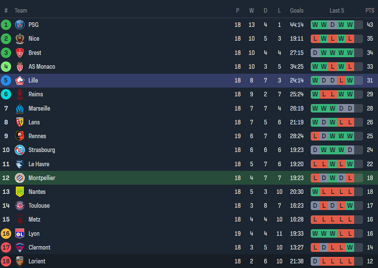Open the Brest team link
The height and width of the screenshot is (268, 378).
35,53
